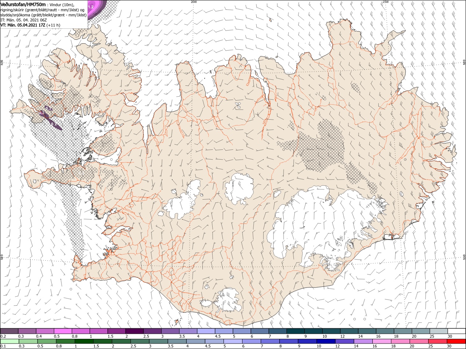Image resolution: width=466 pixels, height=349 pixels.
Task: Pick the darkest green lower swatch between 1 and 1.5
Action: pyautogui.click(x=84, y=341)
